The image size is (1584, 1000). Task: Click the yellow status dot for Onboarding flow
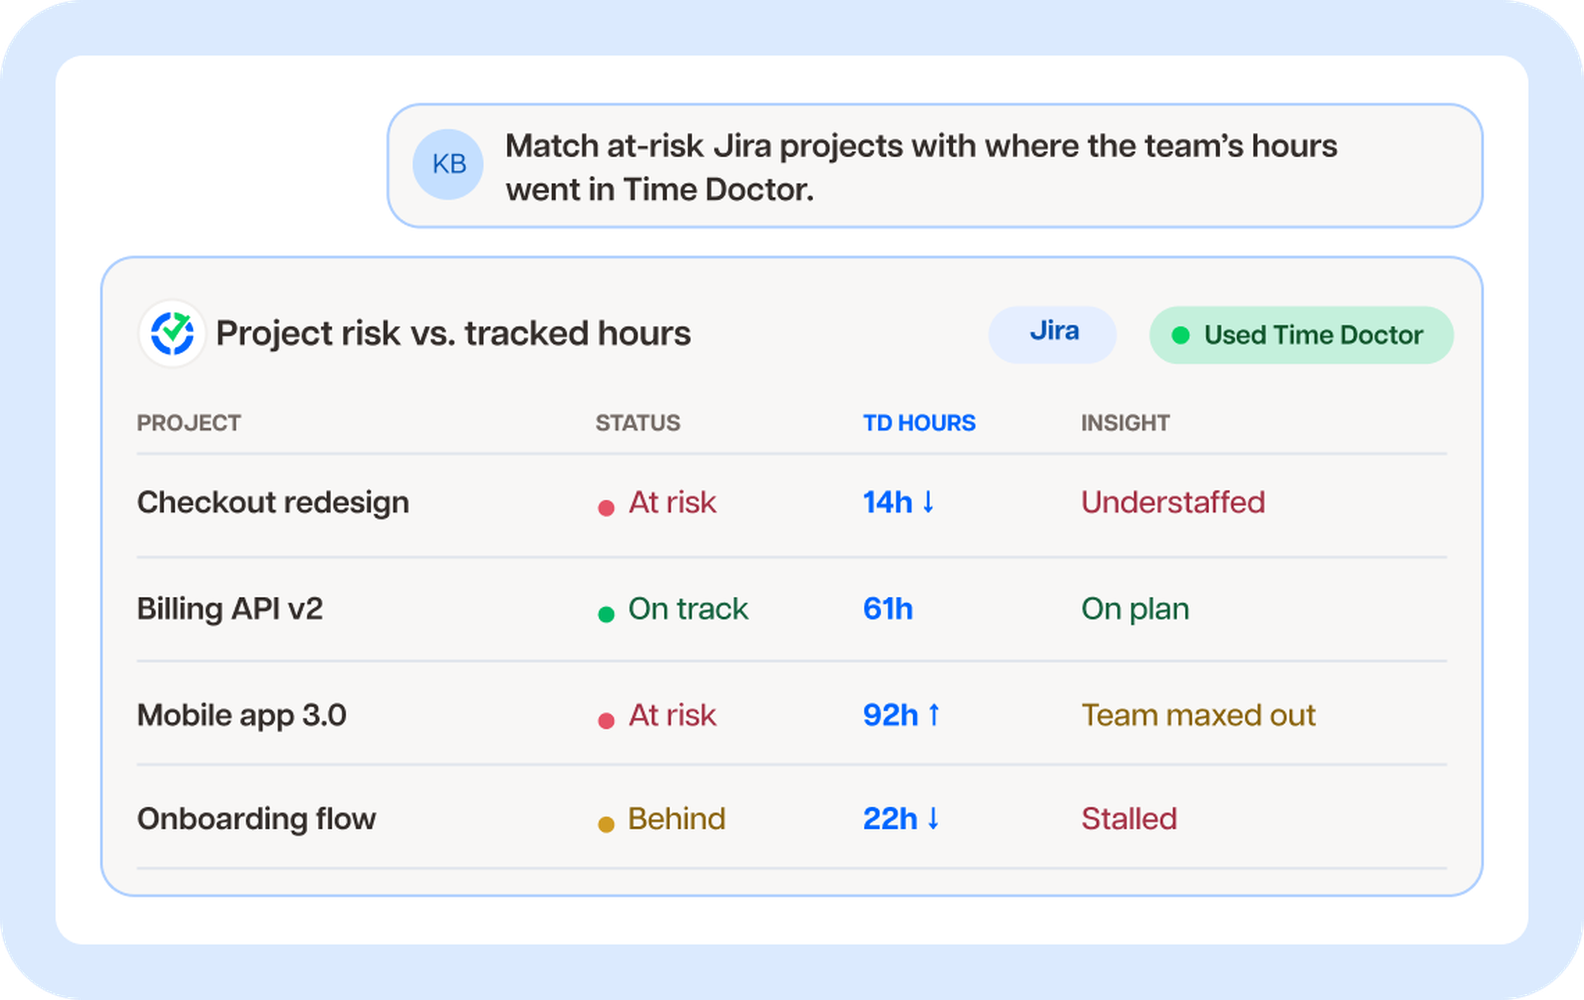(606, 824)
